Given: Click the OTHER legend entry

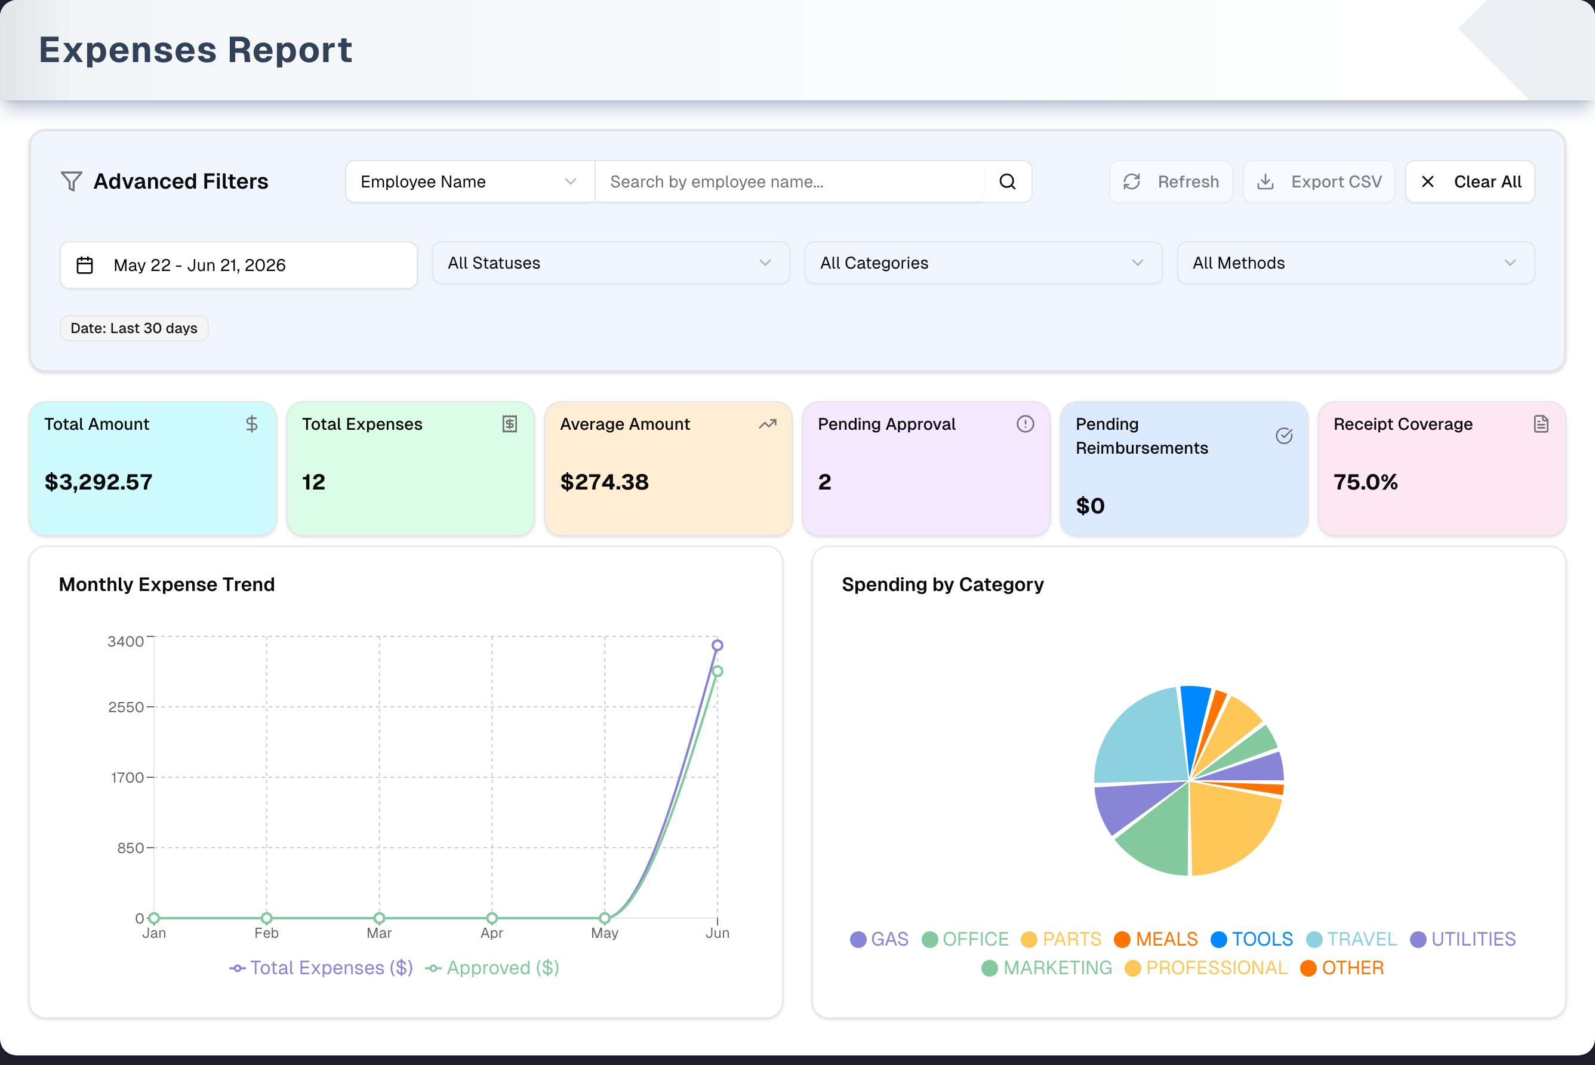Looking at the screenshot, I should tap(1342, 968).
